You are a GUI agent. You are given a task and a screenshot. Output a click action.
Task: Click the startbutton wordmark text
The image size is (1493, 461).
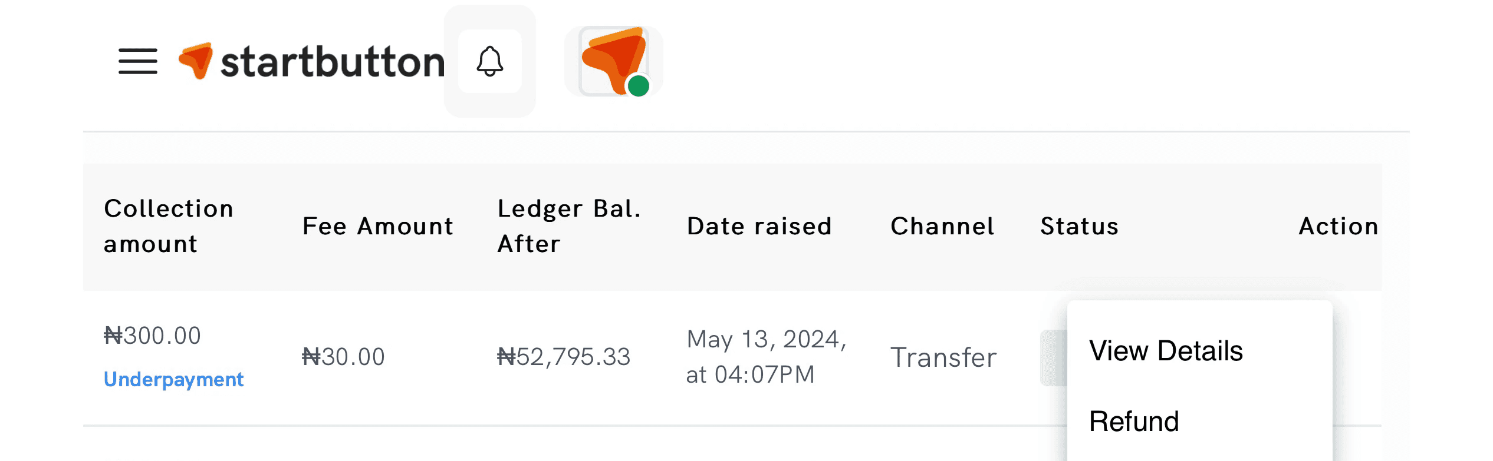[332, 62]
